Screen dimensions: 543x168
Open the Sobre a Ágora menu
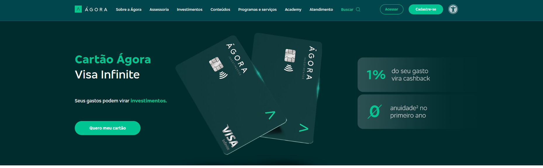tap(129, 10)
